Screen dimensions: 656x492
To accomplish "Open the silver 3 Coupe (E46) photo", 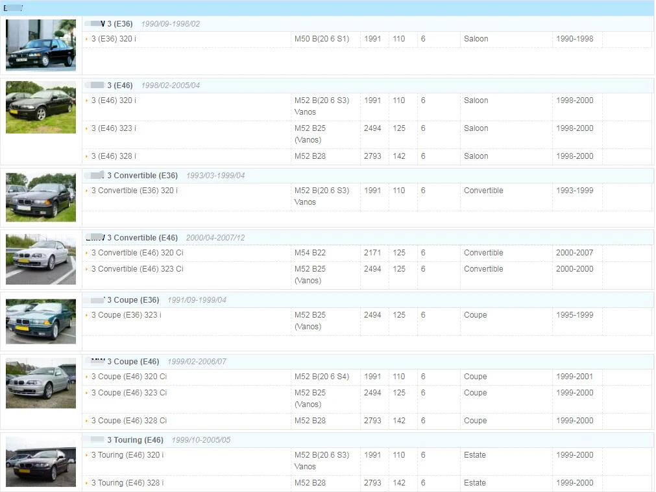I will click(41, 383).
